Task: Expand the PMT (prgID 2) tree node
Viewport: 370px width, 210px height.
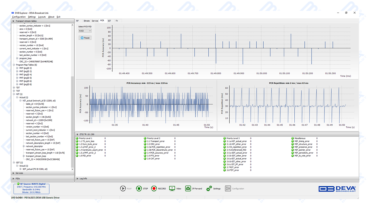Action: [x=17, y=68]
